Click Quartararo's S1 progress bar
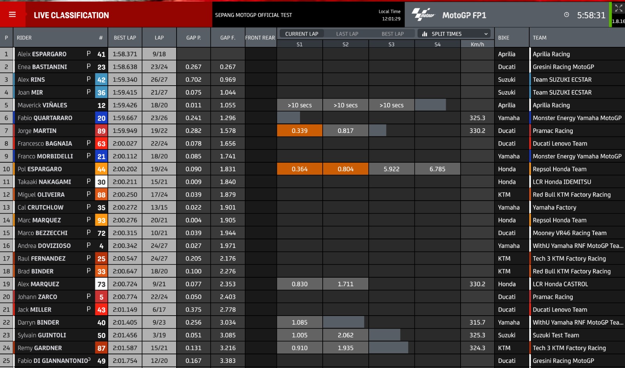 [x=289, y=118]
